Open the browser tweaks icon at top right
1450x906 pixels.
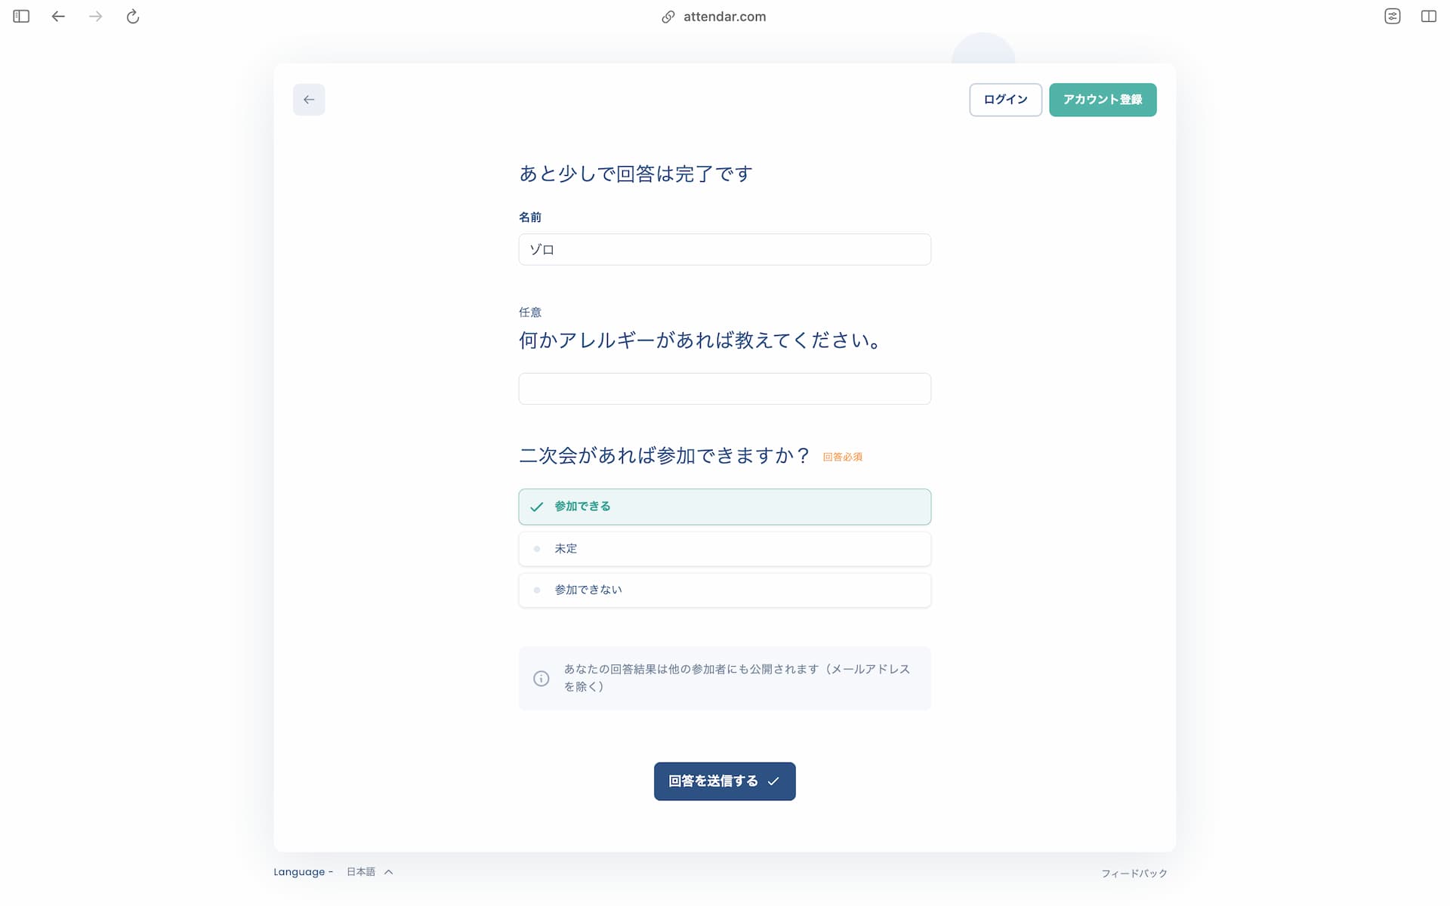click(1393, 17)
